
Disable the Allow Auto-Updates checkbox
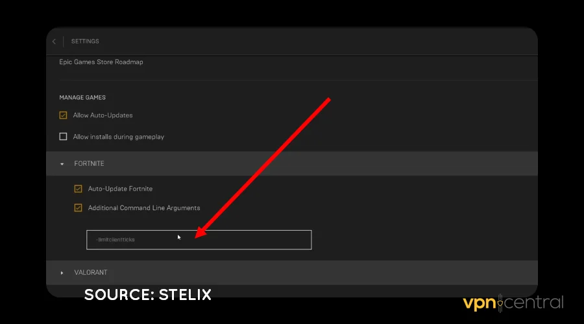[x=63, y=115]
